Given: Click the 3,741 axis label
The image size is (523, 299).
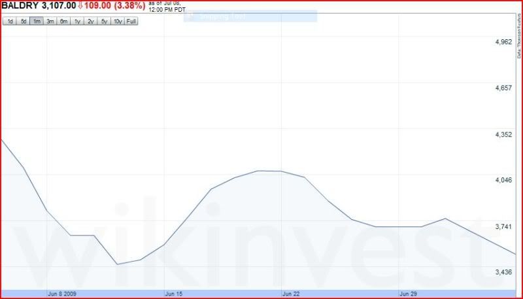Looking at the screenshot, I should 503,226.
